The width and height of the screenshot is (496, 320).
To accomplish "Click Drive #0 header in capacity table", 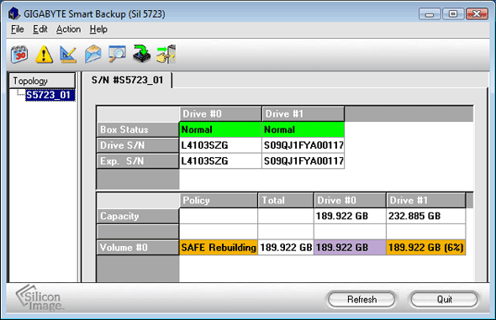I will point(350,200).
